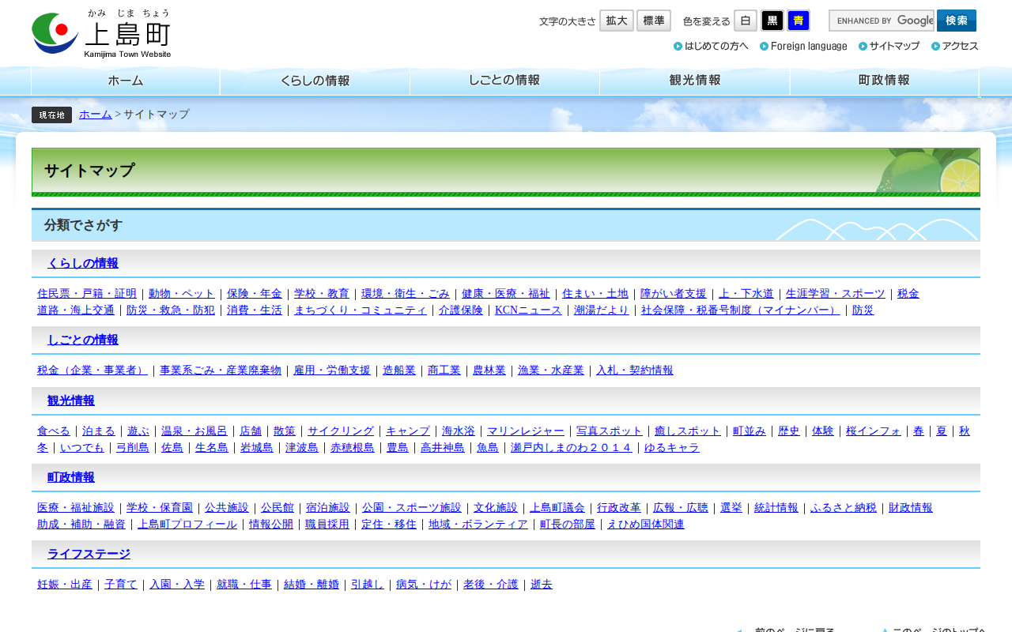Image resolution: width=1012 pixels, height=632 pixels.
Task: Open 医療・福祉施設 link
Action: (76, 508)
